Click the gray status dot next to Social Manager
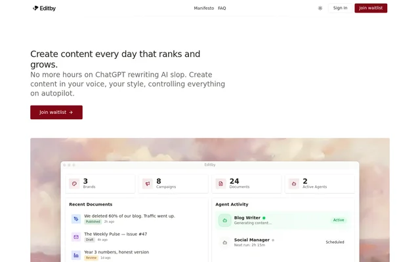The width and height of the screenshot is (420, 262). pyautogui.click(x=273, y=240)
